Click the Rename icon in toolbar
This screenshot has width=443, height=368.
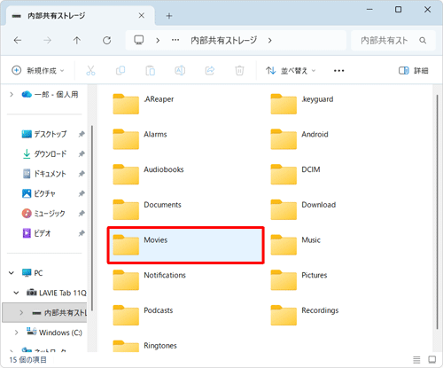pos(180,71)
